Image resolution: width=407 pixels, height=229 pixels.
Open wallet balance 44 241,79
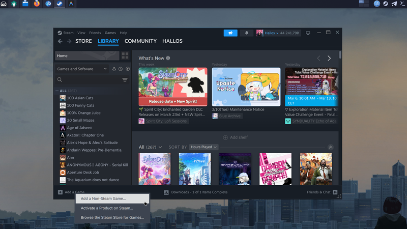pos(289,33)
